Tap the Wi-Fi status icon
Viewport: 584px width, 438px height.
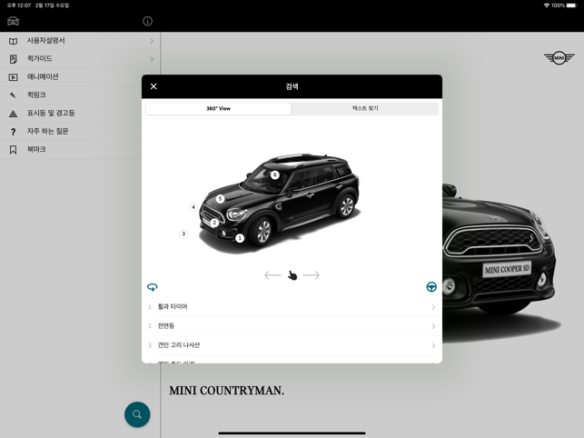547,5
